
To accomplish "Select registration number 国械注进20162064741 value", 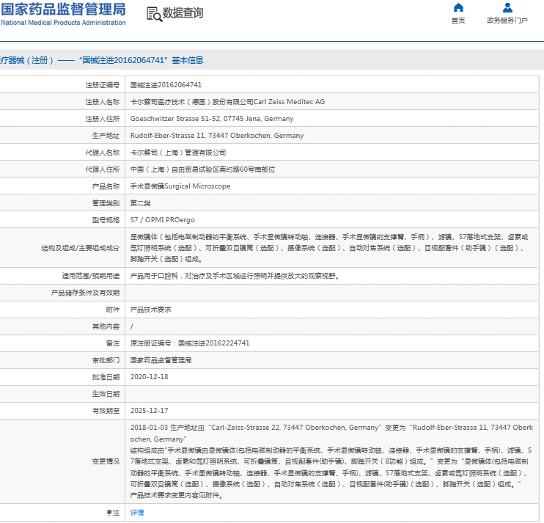I will (x=166, y=85).
